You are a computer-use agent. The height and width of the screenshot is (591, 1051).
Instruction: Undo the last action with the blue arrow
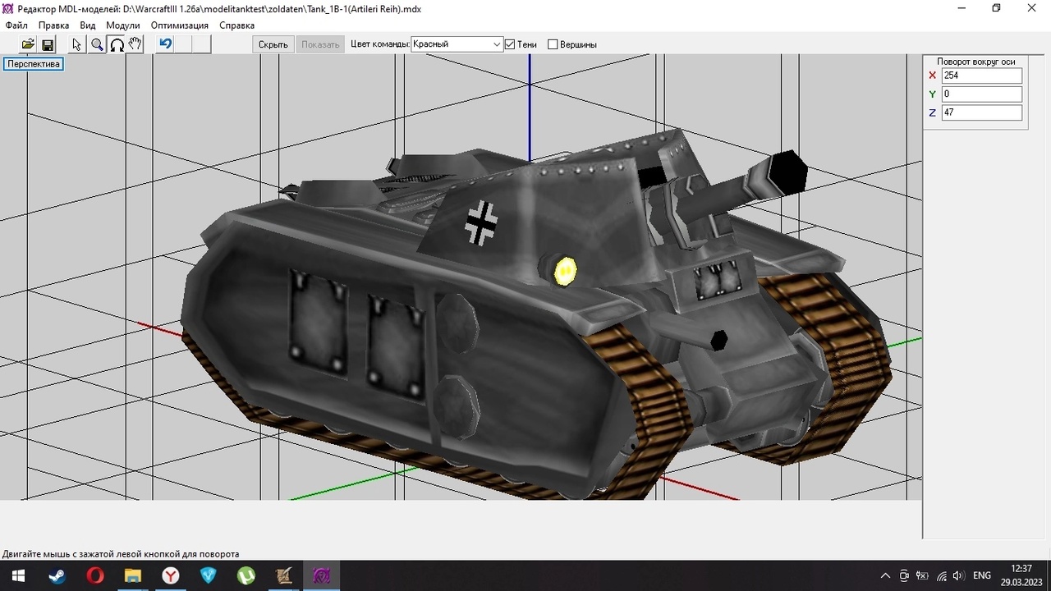pos(165,44)
